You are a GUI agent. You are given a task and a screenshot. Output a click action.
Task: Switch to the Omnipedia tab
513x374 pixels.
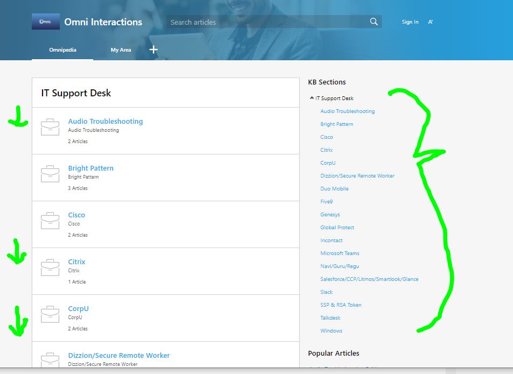(63, 50)
